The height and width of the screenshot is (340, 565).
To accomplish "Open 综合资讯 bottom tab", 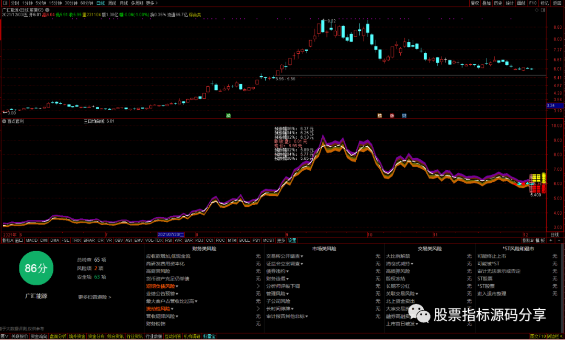I will click(x=115, y=337).
